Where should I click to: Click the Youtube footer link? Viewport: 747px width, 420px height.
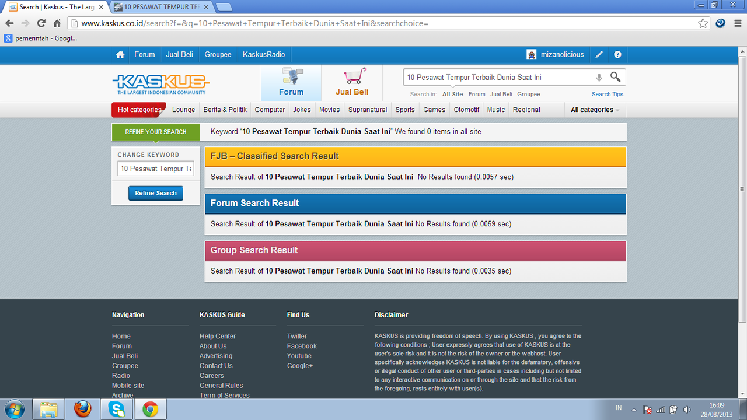tap(299, 356)
